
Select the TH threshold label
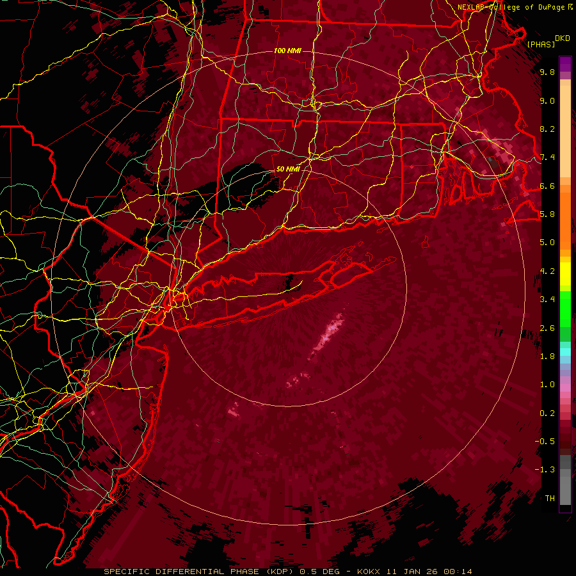[550, 499]
